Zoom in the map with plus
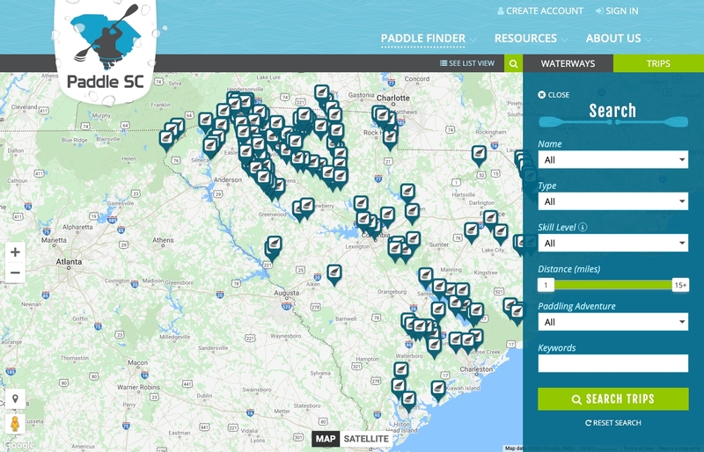 (15, 252)
